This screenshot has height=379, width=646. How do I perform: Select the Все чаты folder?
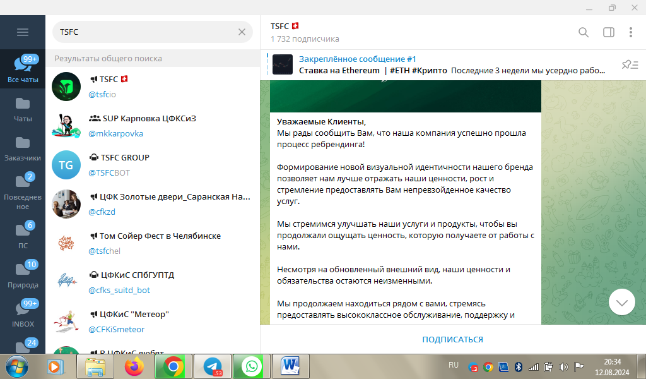tap(23, 69)
